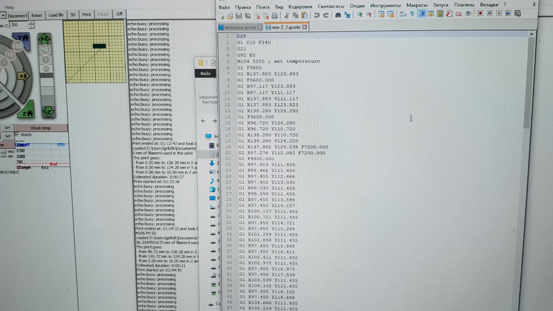Open Find with the binoculars icon

click(338, 15)
